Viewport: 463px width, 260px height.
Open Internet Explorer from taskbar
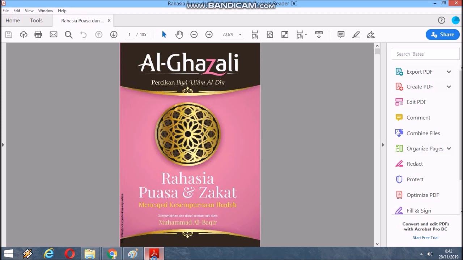point(49,254)
